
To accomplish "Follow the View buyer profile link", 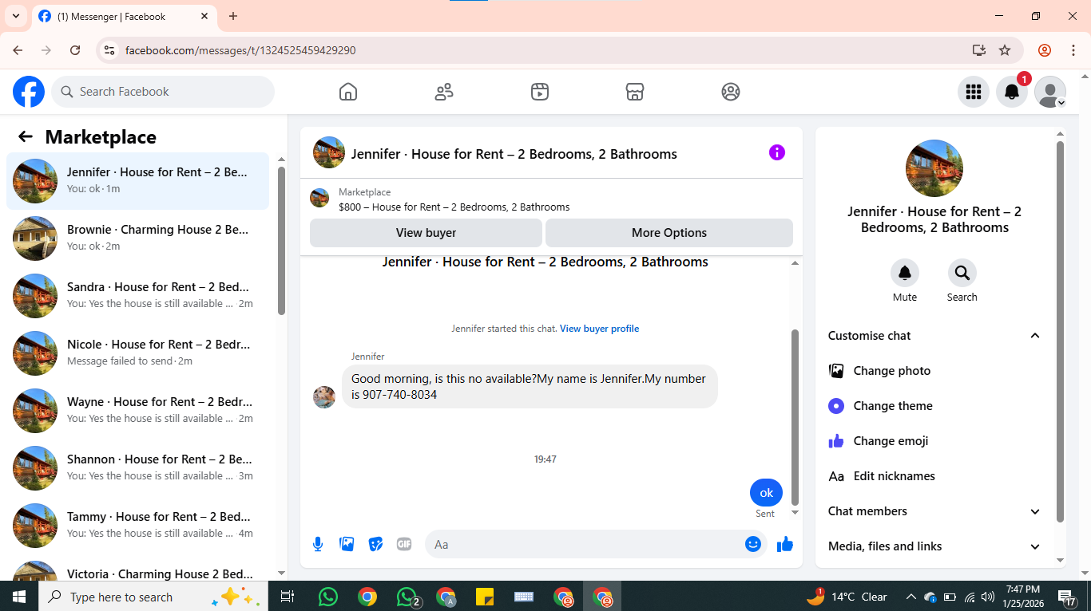I will pyautogui.click(x=599, y=329).
